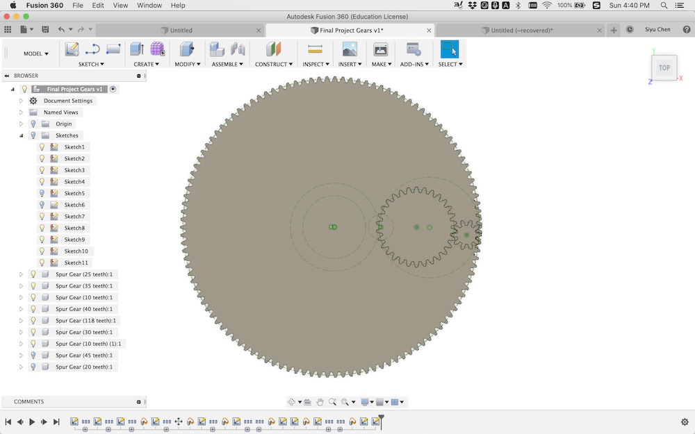Viewport: 695px width, 434px height.
Task: Open timeline settings gear icon
Action: (x=685, y=422)
